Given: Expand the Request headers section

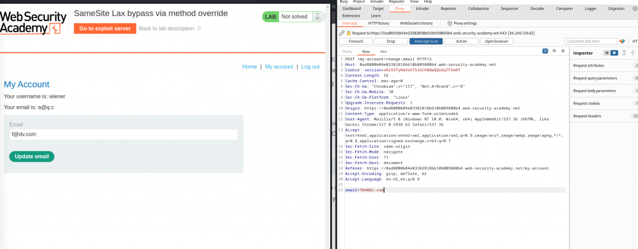Looking at the screenshot, I should 605,116.
